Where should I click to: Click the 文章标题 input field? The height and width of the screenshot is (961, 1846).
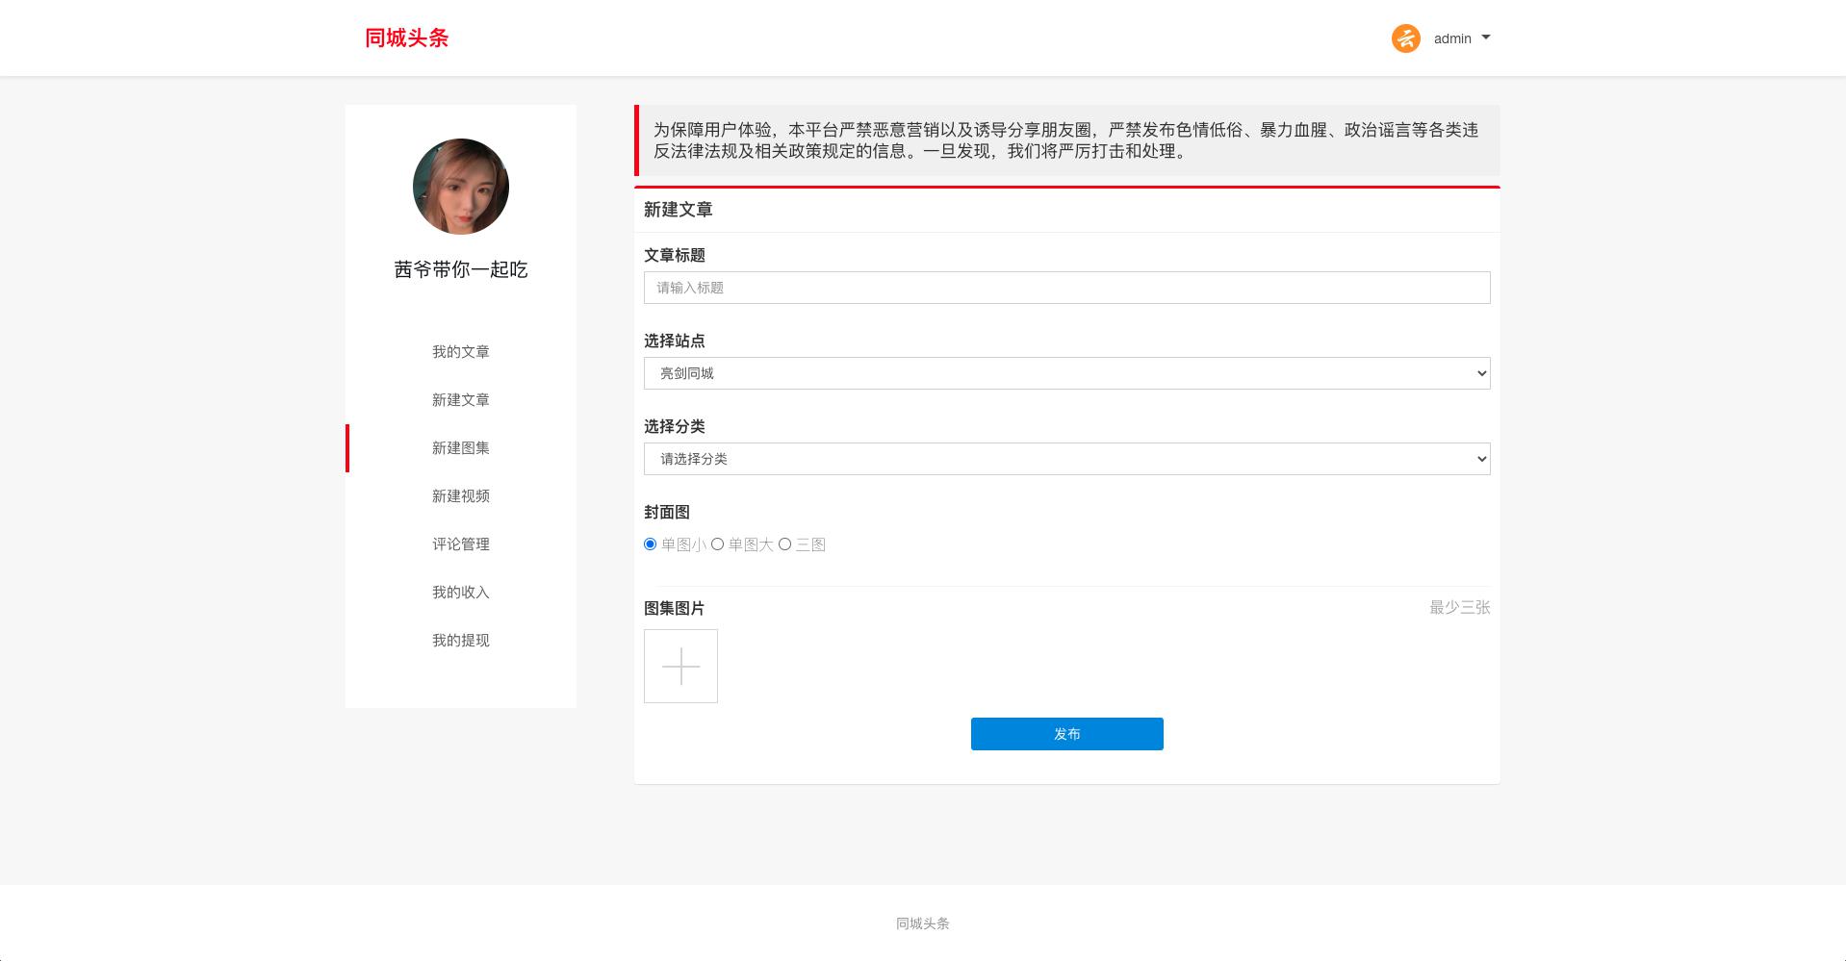[x=1066, y=288]
